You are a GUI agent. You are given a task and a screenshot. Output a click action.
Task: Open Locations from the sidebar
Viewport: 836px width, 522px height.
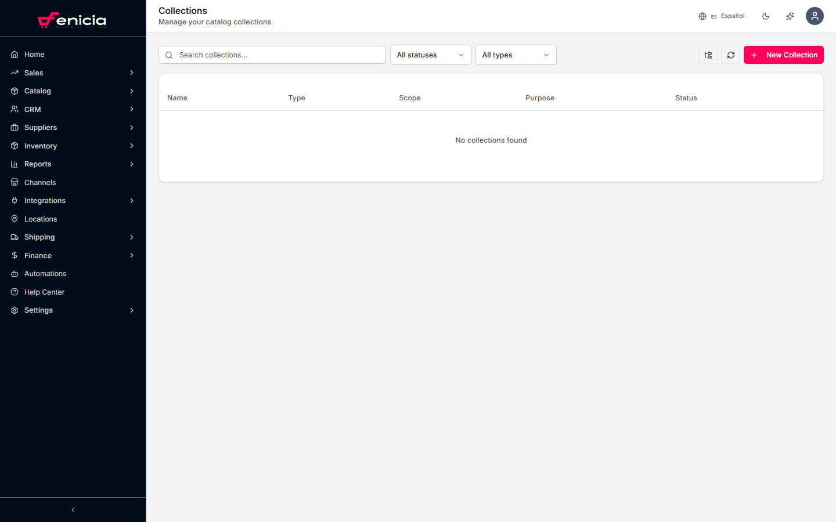pyautogui.click(x=40, y=219)
